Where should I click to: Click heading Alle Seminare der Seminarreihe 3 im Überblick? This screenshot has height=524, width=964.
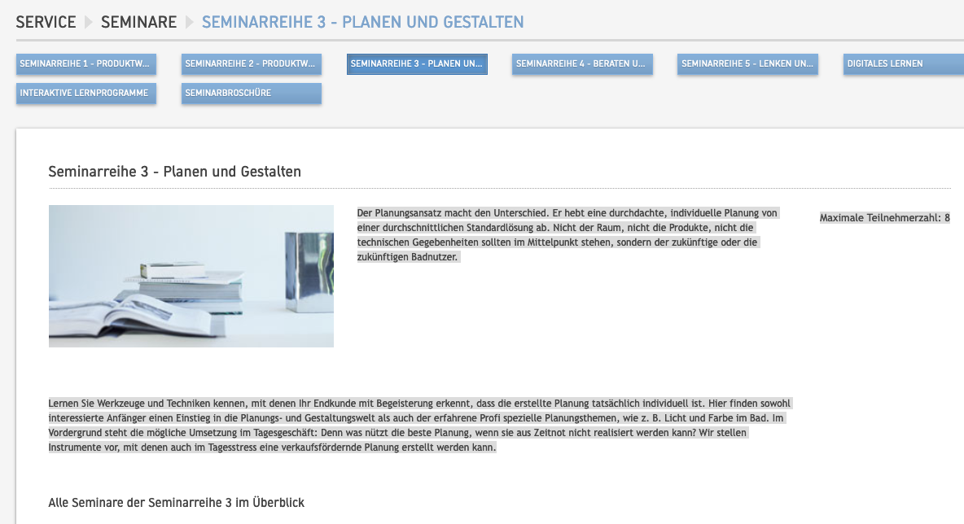(177, 503)
